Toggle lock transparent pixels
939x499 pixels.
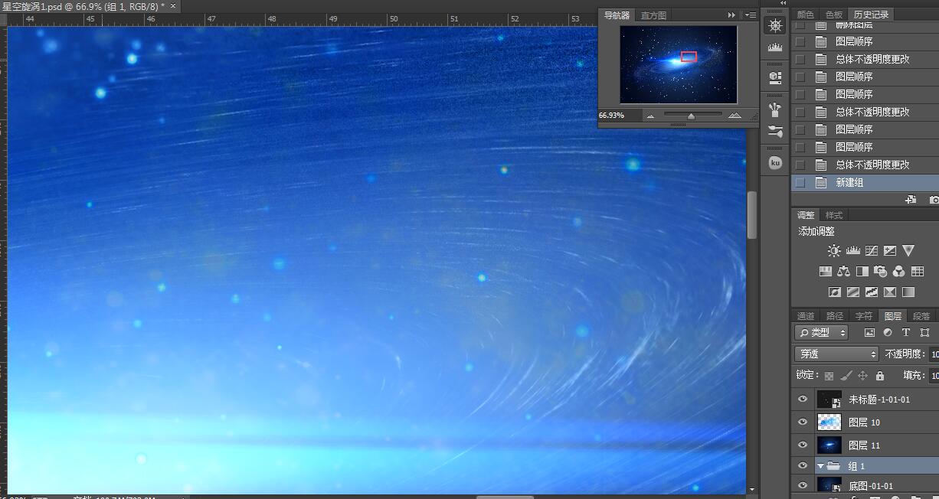click(x=829, y=376)
